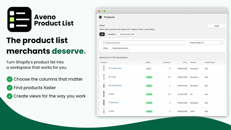Open the 12 Ti Xelium Skis product link
Screen dimensions: 231x130
point(115,68)
